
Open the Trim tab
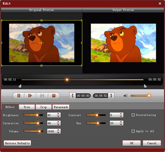pos(27,107)
